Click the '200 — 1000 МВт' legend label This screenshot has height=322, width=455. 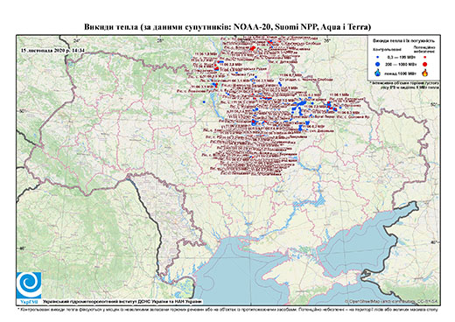[x=401, y=64]
